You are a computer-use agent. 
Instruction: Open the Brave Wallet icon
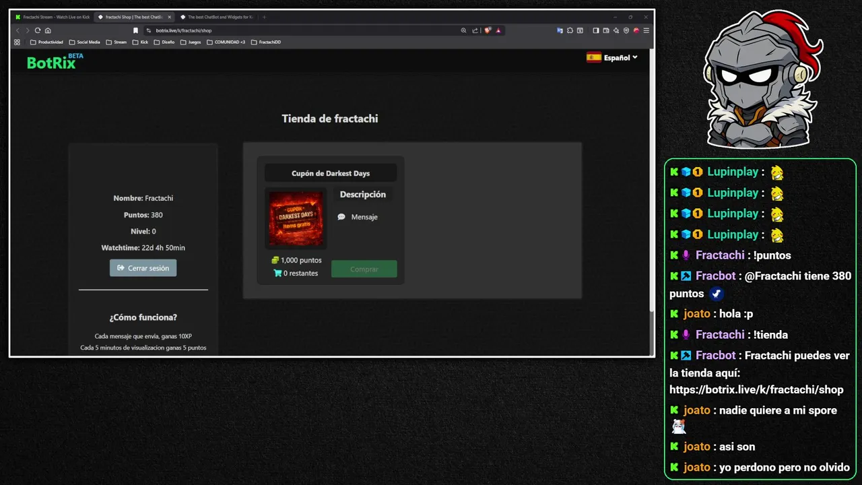[606, 30]
